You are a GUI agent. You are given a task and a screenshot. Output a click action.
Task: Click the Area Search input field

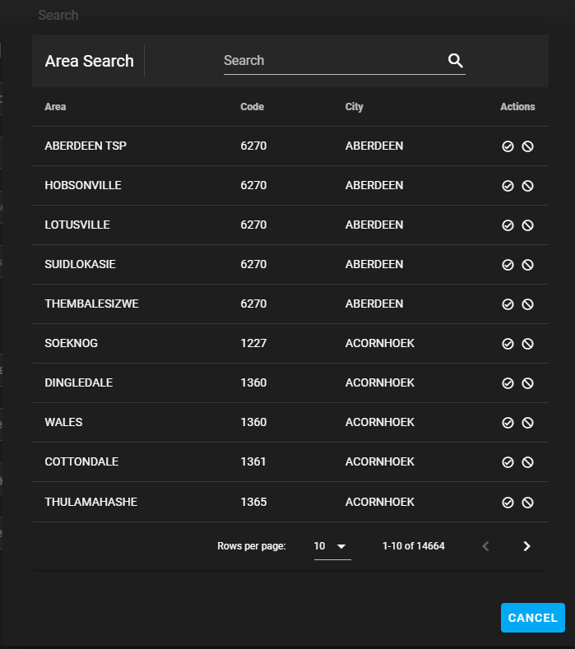click(333, 61)
